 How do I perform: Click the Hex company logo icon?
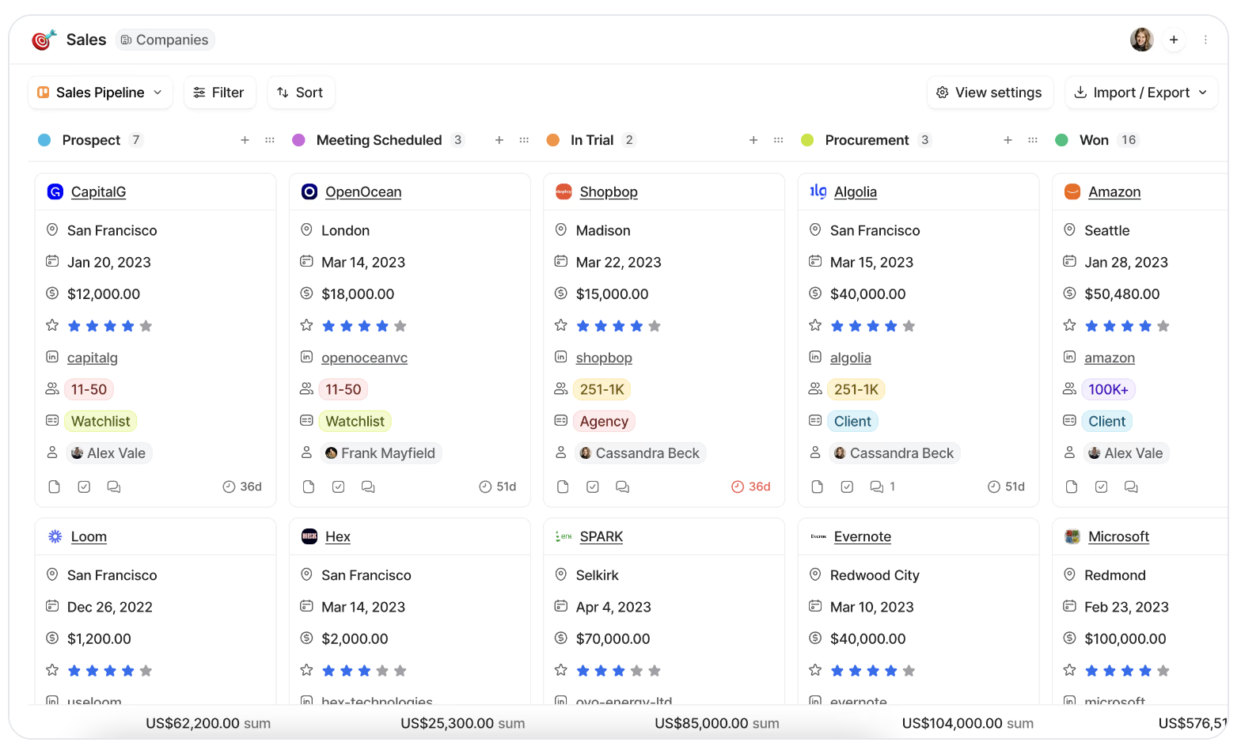309,536
